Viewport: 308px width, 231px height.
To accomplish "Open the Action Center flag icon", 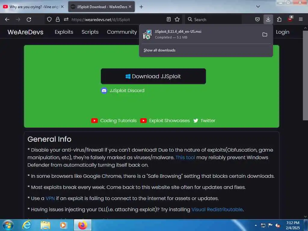I will 270,225.
